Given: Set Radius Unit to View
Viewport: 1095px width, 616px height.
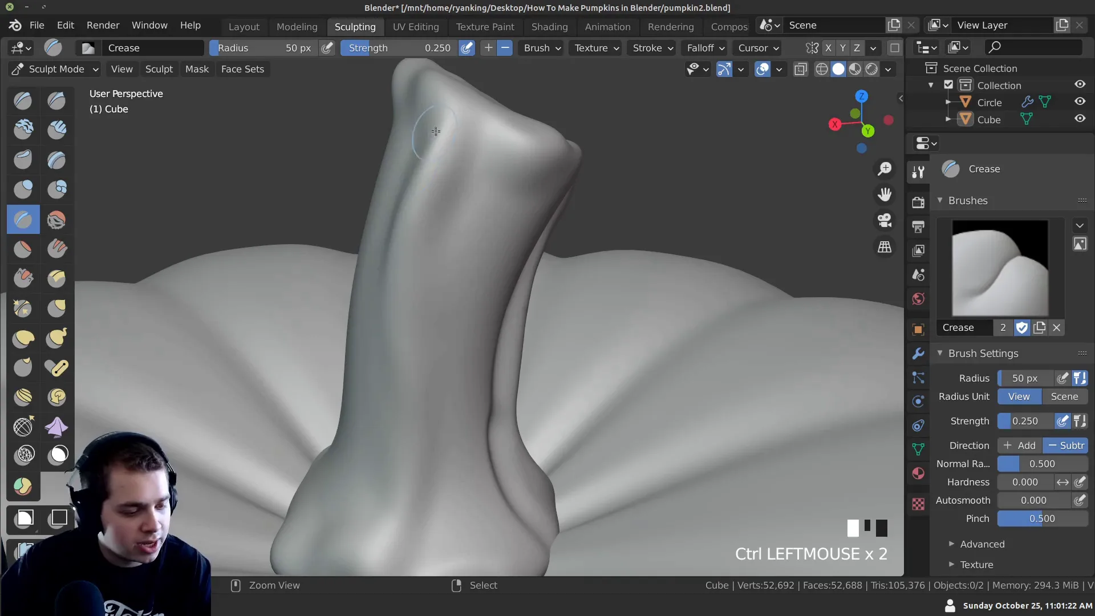Looking at the screenshot, I should coord(1019,396).
